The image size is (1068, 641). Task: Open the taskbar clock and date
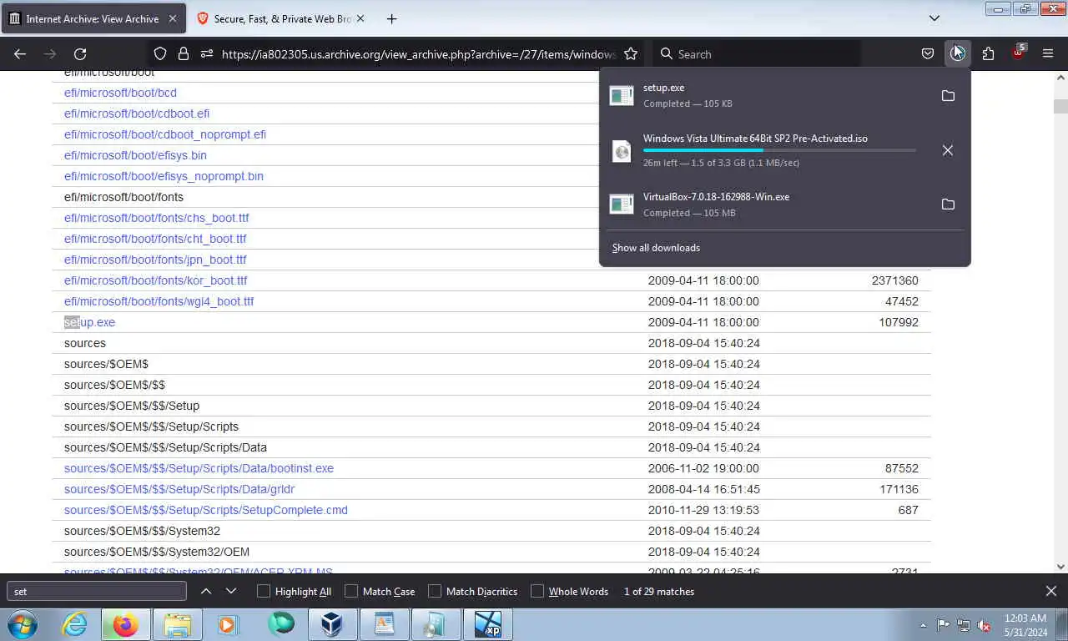1025,624
